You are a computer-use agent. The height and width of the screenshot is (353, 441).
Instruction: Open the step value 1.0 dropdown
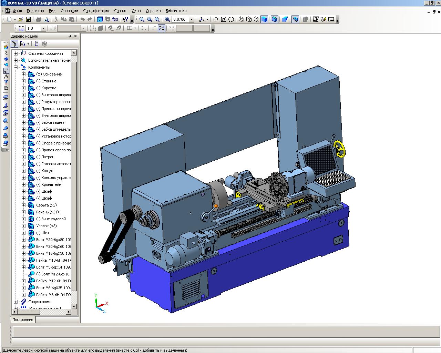coord(43,28)
